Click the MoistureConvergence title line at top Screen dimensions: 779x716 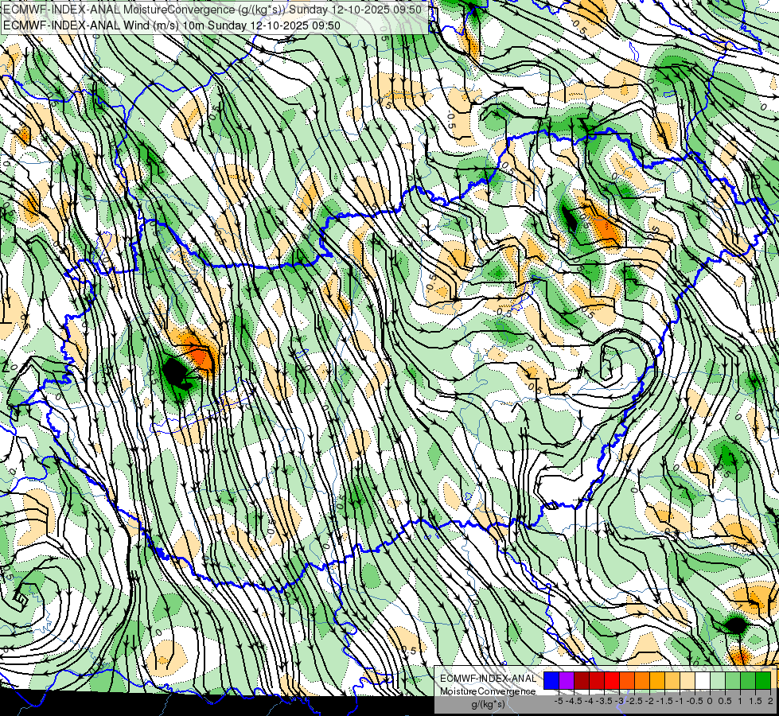[212, 10]
